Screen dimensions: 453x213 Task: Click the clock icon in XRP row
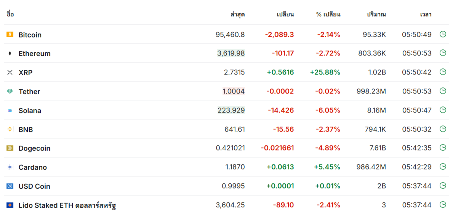[443, 72]
